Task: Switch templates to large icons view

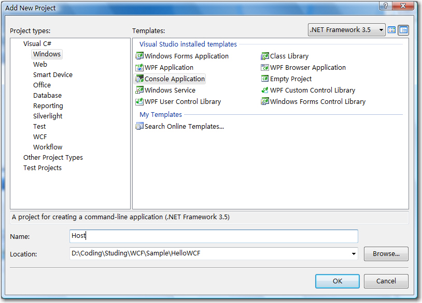Action: point(391,30)
